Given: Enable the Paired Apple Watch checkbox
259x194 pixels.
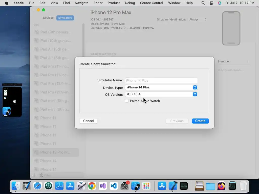Looking at the screenshot, I should click(x=127, y=101).
